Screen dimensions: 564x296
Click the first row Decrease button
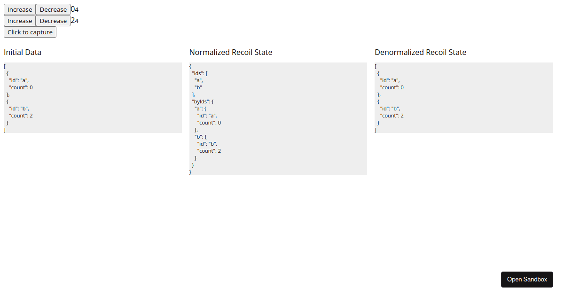[x=53, y=9]
